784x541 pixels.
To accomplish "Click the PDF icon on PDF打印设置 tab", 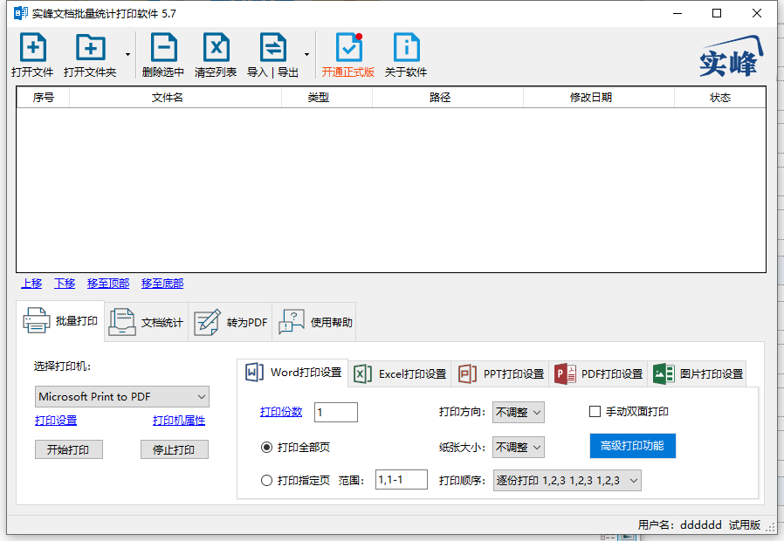I will [565, 373].
